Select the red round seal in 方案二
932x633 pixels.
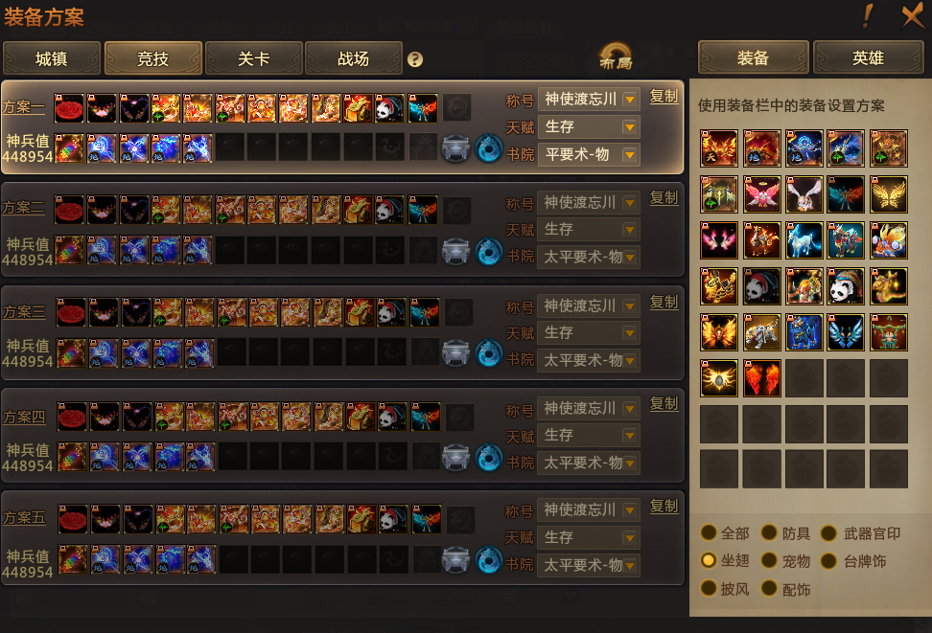tap(69, 211)
